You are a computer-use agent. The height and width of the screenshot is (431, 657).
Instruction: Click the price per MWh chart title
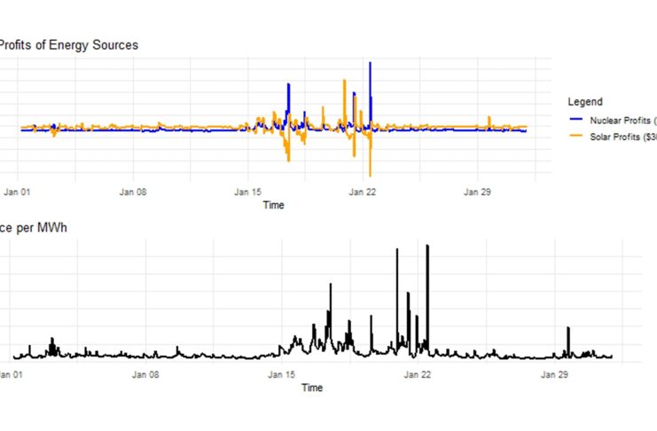[34, 228]
